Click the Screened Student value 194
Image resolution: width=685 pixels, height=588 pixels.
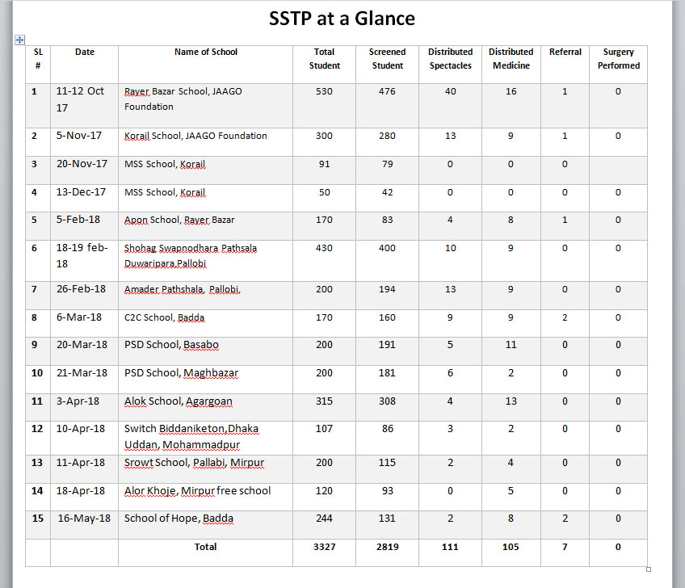point(387,289)
